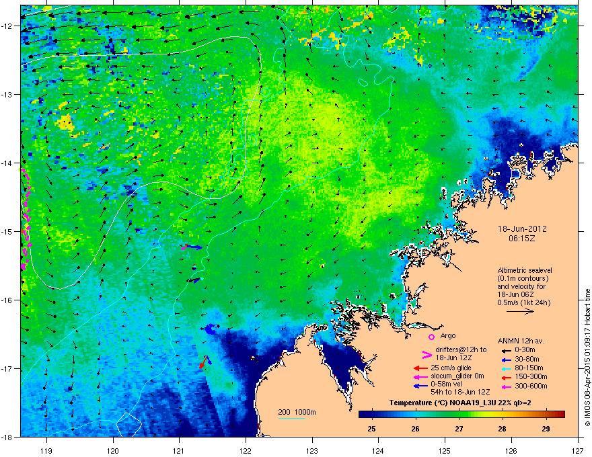Viewport: 592px width, 457px height.
Task: Click the 300-600m depth label
Action: (531, 386)
